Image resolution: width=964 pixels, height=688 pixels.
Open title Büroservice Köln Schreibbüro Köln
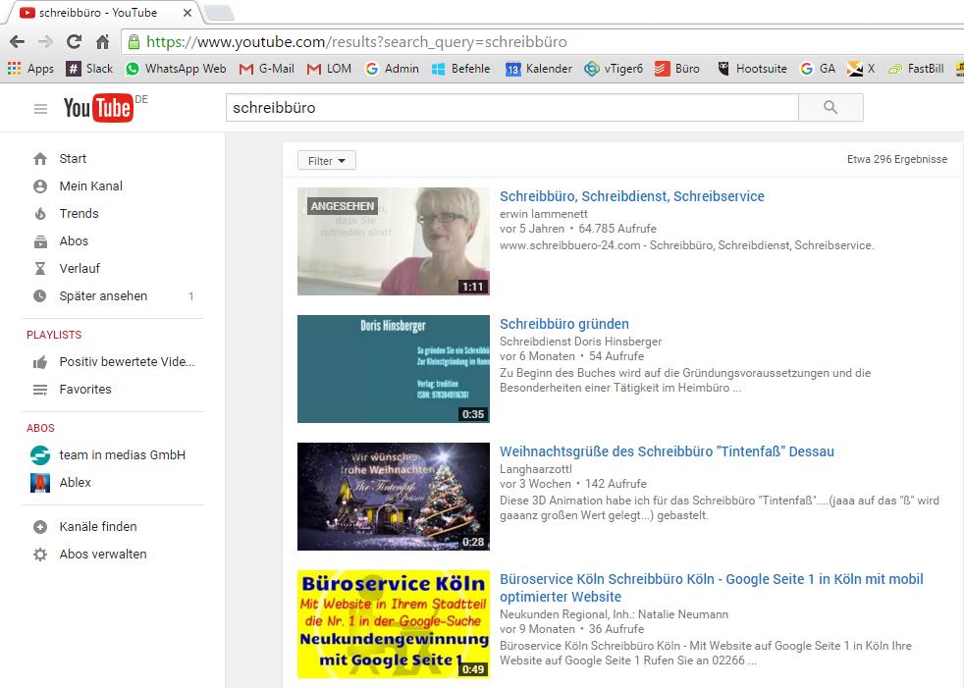coord(712,588)
